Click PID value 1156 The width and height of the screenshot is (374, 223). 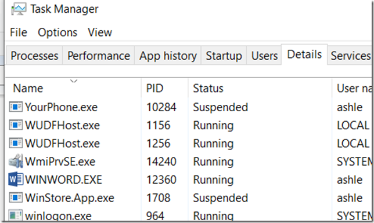tap(159, 125)
